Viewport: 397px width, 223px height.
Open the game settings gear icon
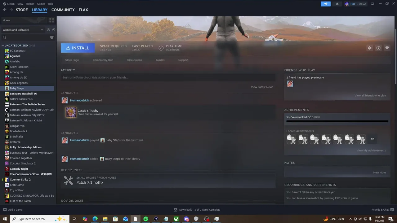(x=369, y=48)
